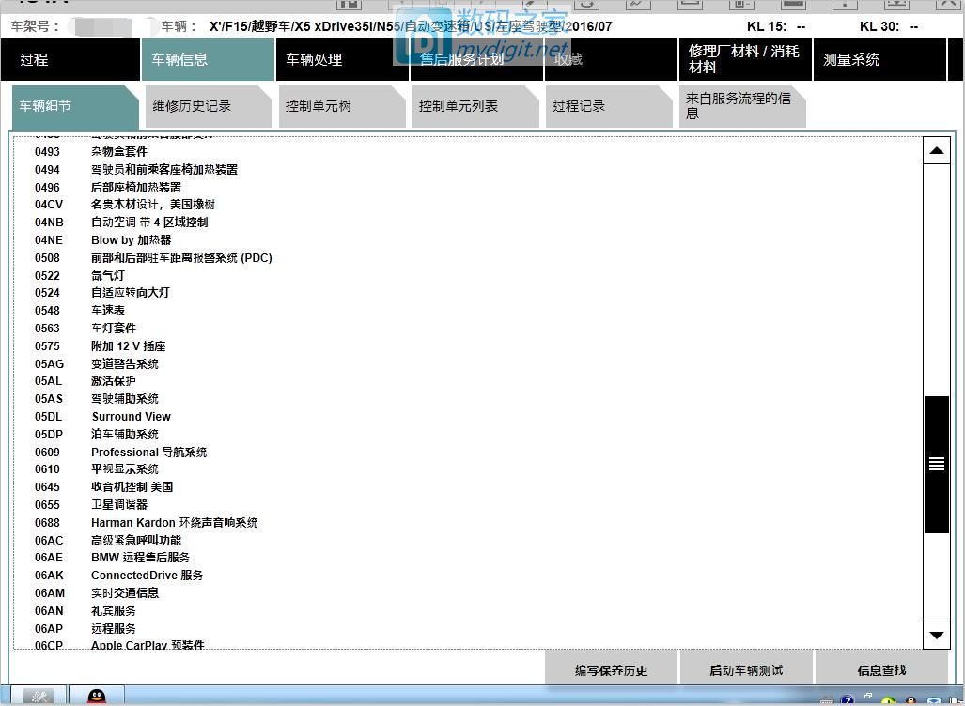Select row 0610 平视显示系统
965x706 pixels.
click(97, 469)
